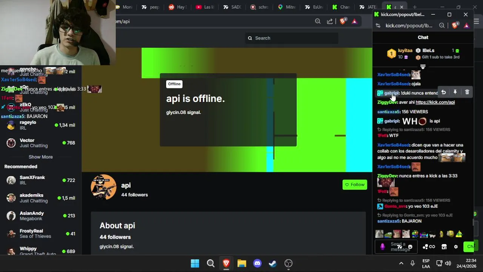The image size is (483, 272).
Task: Click the Offline badge on player
Action: [174, 84]
